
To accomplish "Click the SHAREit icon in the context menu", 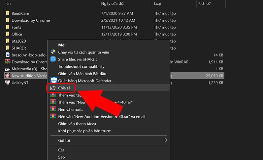I will tap(53, 59).
